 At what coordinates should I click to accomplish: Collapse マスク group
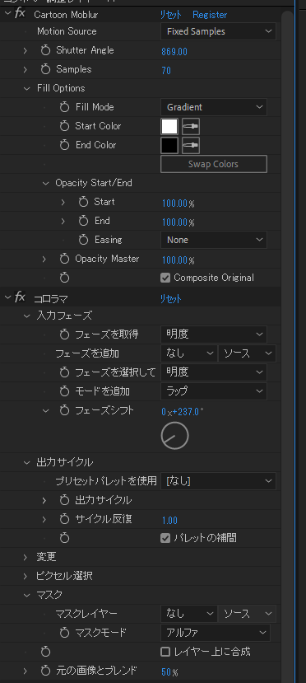(26, 595)
